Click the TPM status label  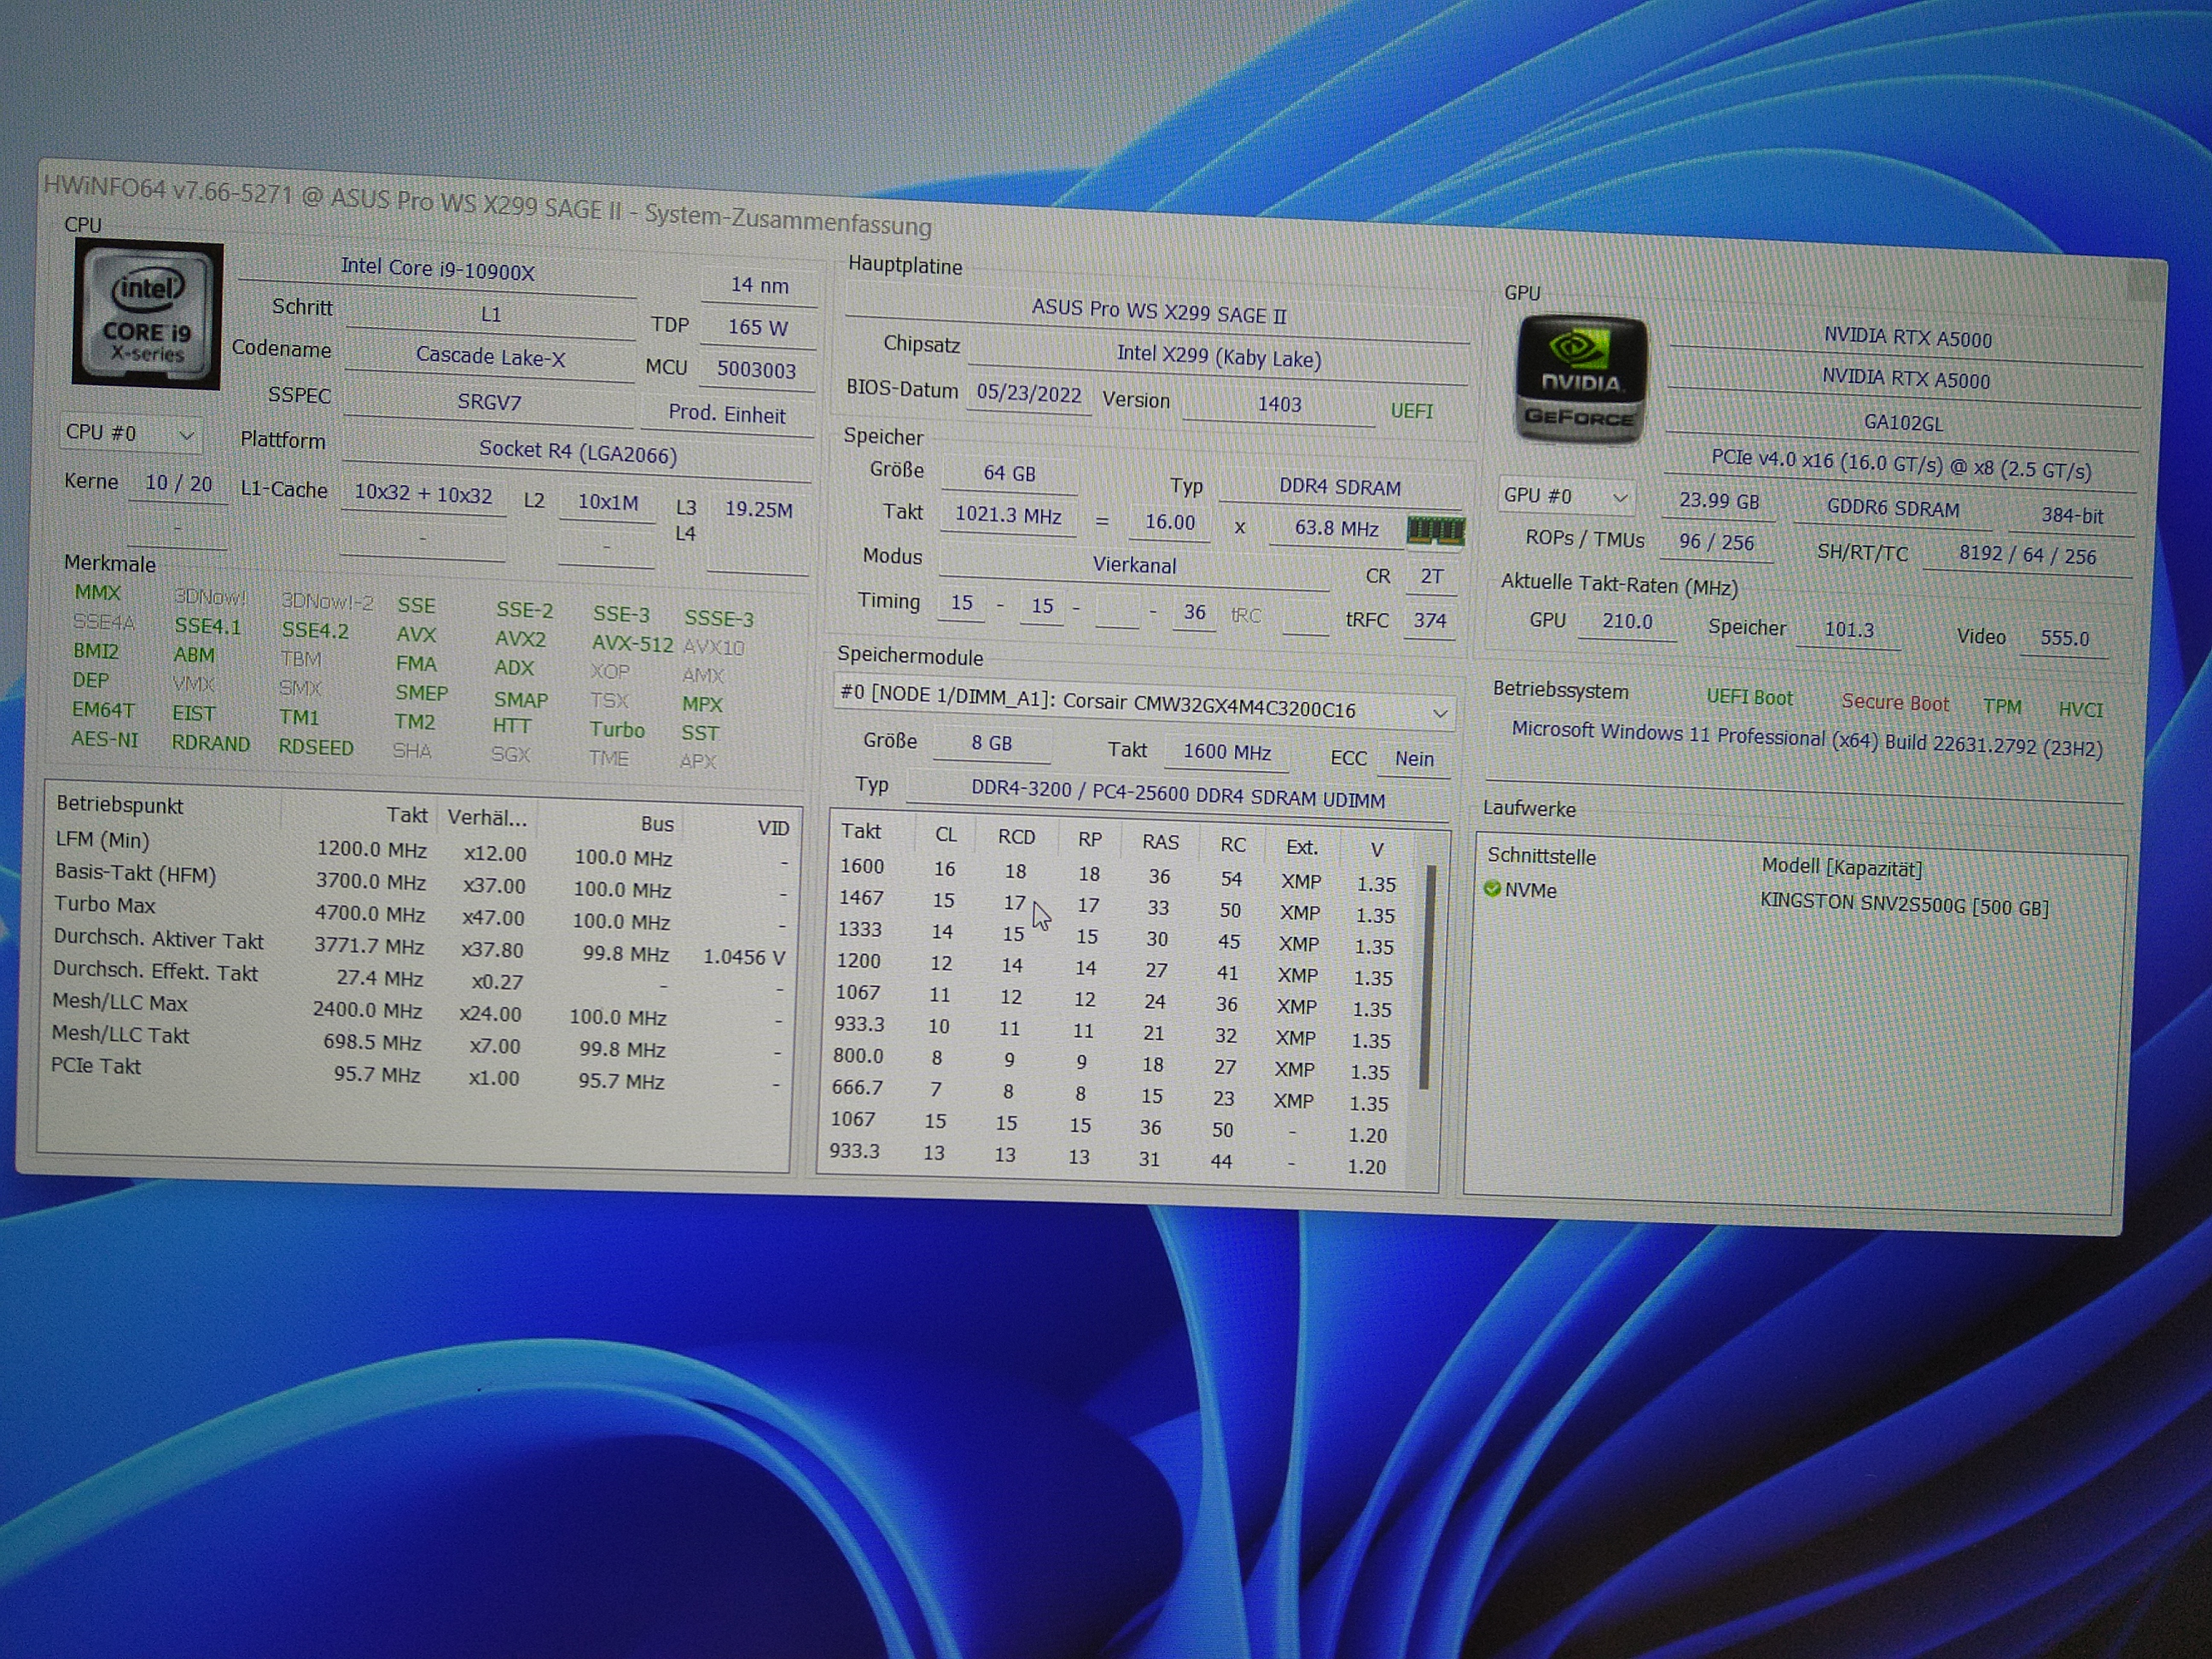tap(2002, 707)
